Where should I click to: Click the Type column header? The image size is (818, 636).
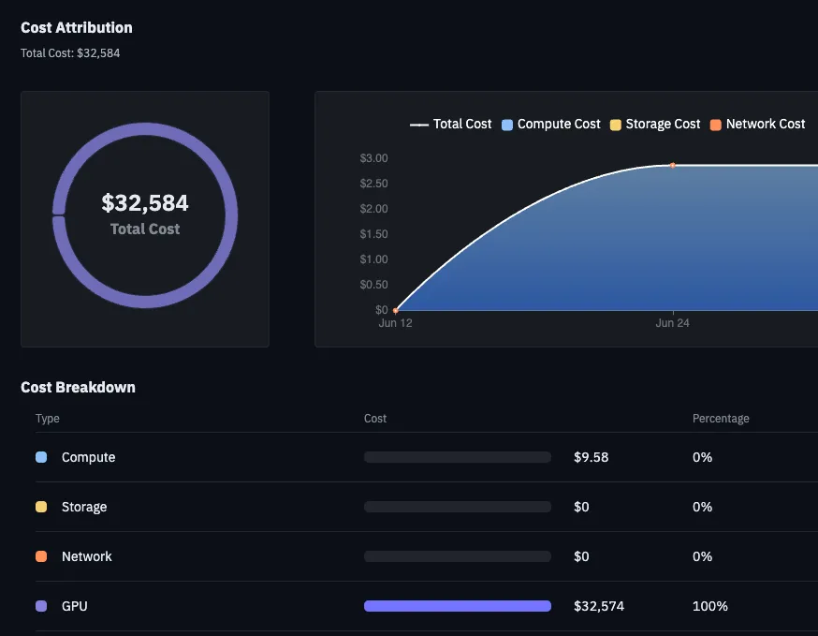pyautogui.click(x=48, y=419)
